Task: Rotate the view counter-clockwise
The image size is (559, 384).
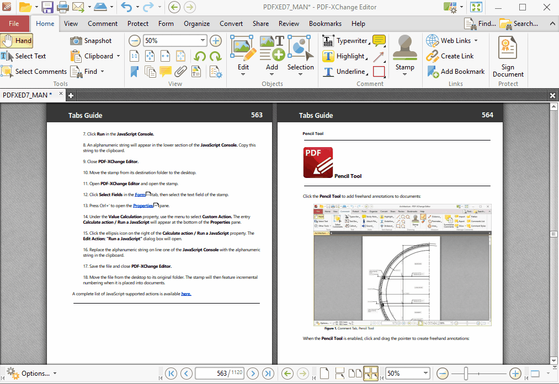Action: (x=200, y=56)
